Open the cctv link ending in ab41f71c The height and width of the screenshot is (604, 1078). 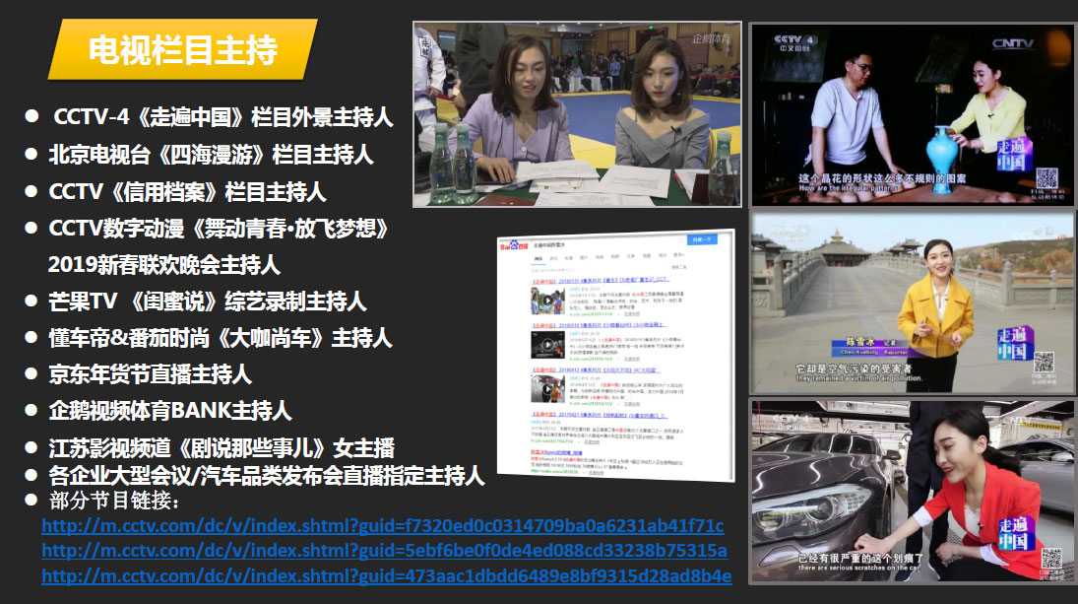[383, 525]
